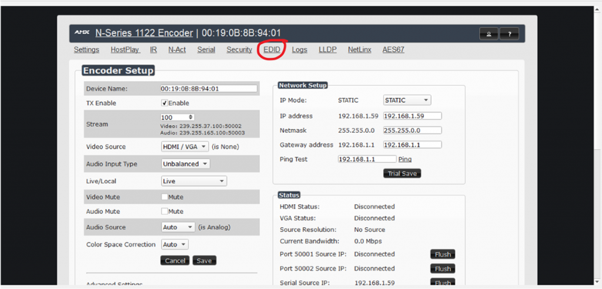The height and width of the screenshot is (289, 602).
Task: Open the Audio Source dropdown
Action: point(178,227)
